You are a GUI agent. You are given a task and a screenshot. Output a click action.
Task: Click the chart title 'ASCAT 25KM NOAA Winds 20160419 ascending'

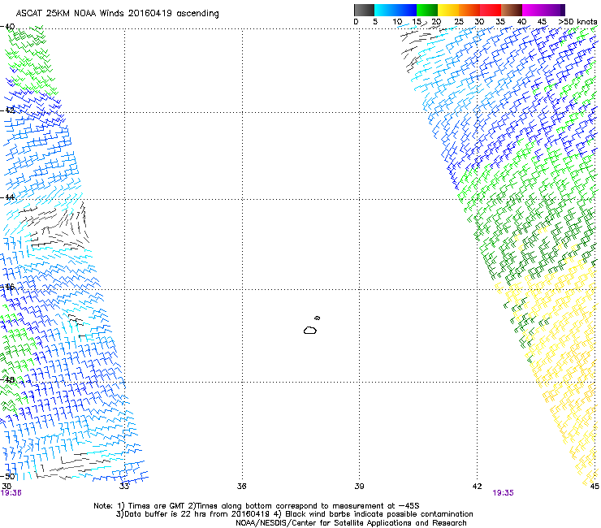click(x=117, y=14)
